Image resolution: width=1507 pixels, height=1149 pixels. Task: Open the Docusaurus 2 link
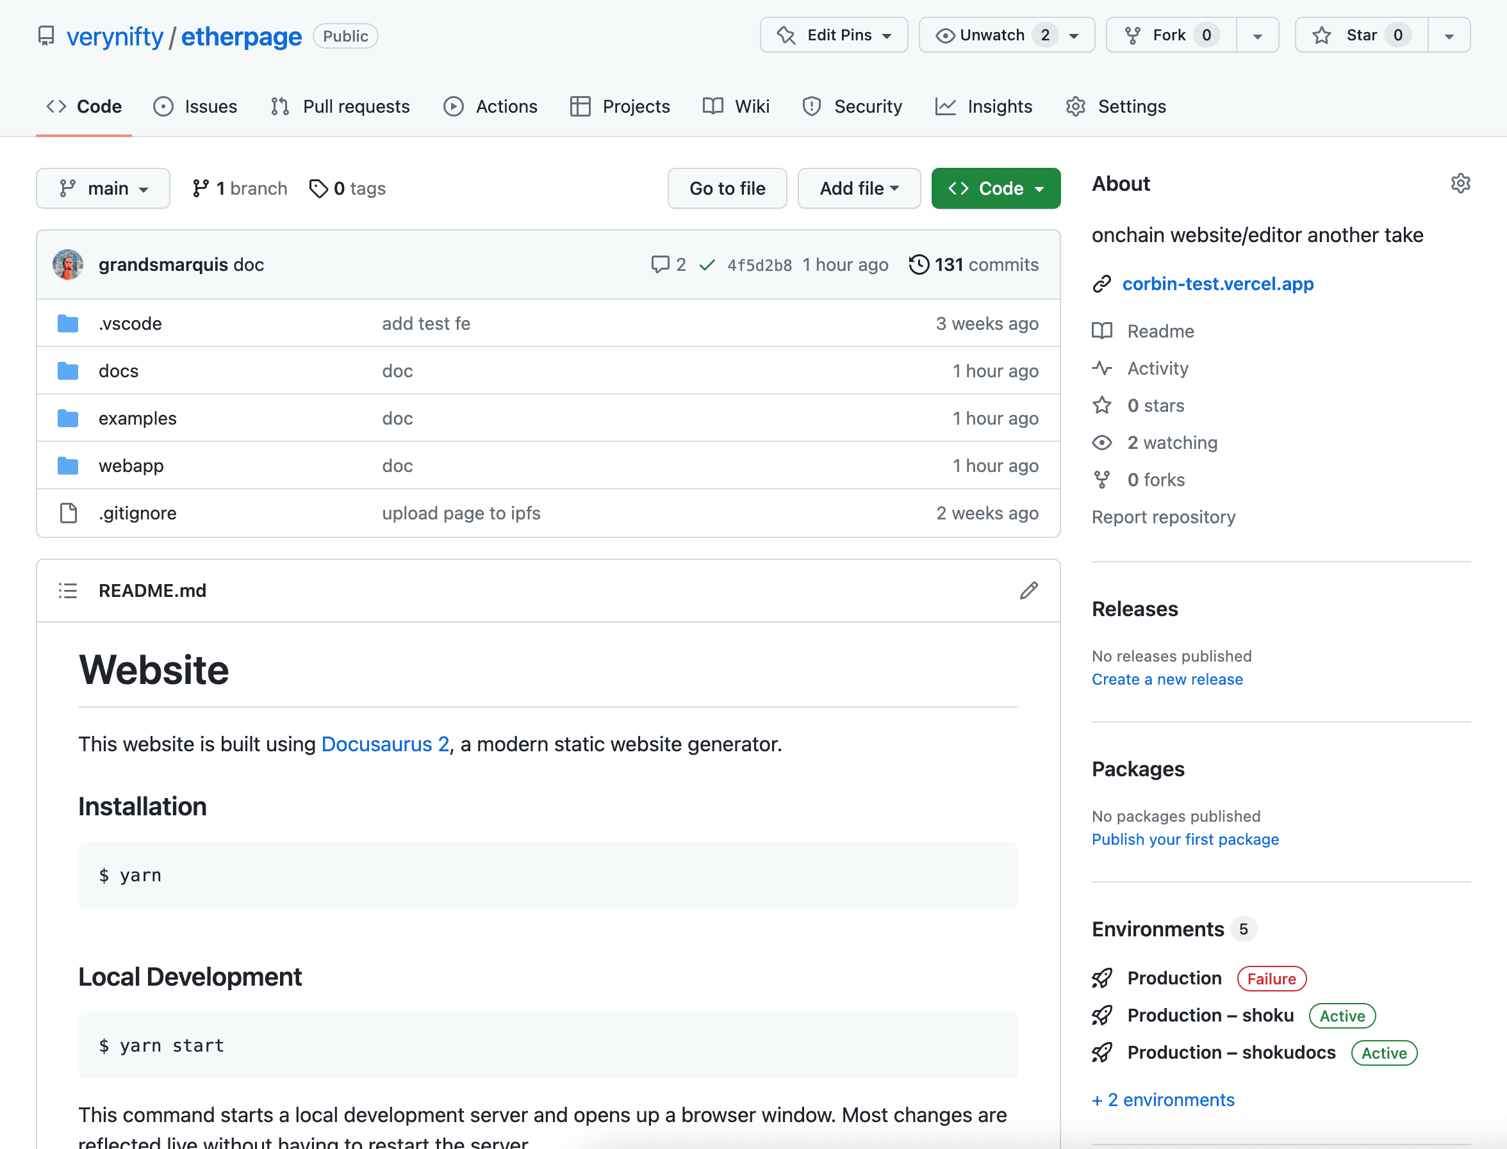tap(385, 744)
